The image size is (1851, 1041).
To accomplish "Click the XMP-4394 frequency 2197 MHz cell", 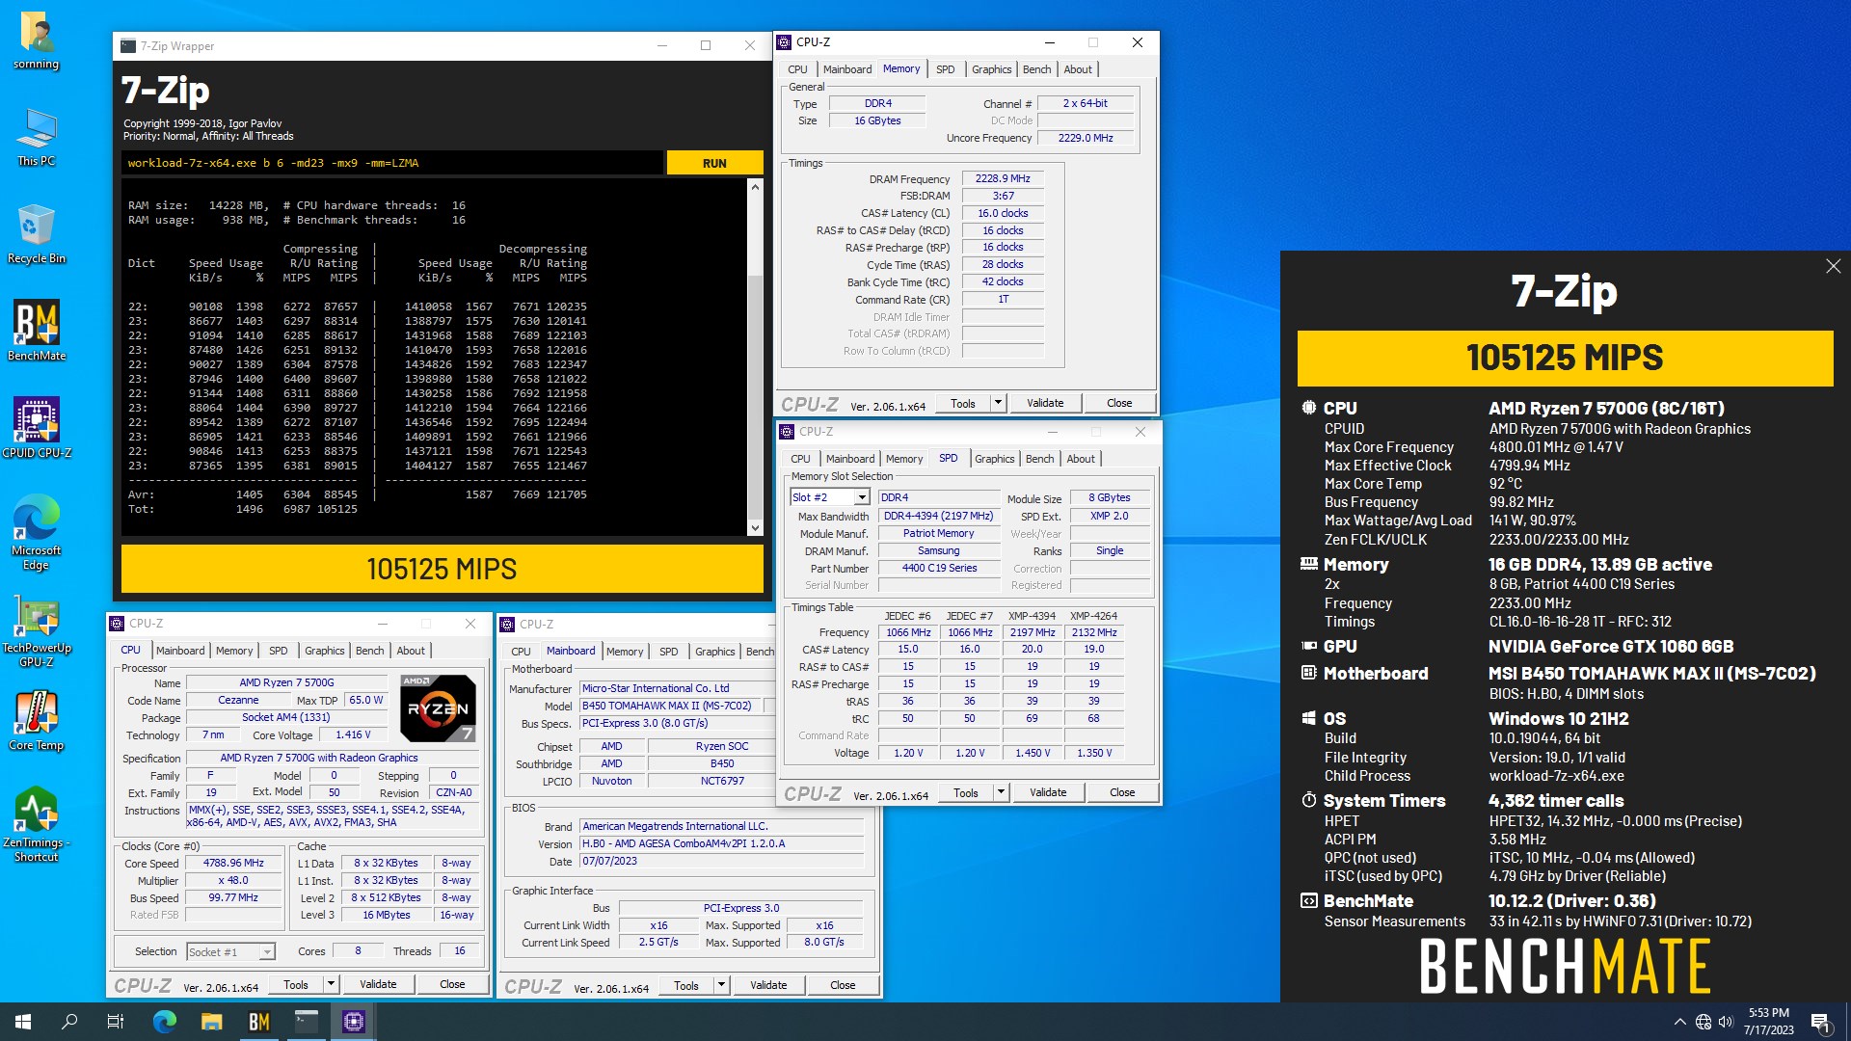I will 1032,633.
